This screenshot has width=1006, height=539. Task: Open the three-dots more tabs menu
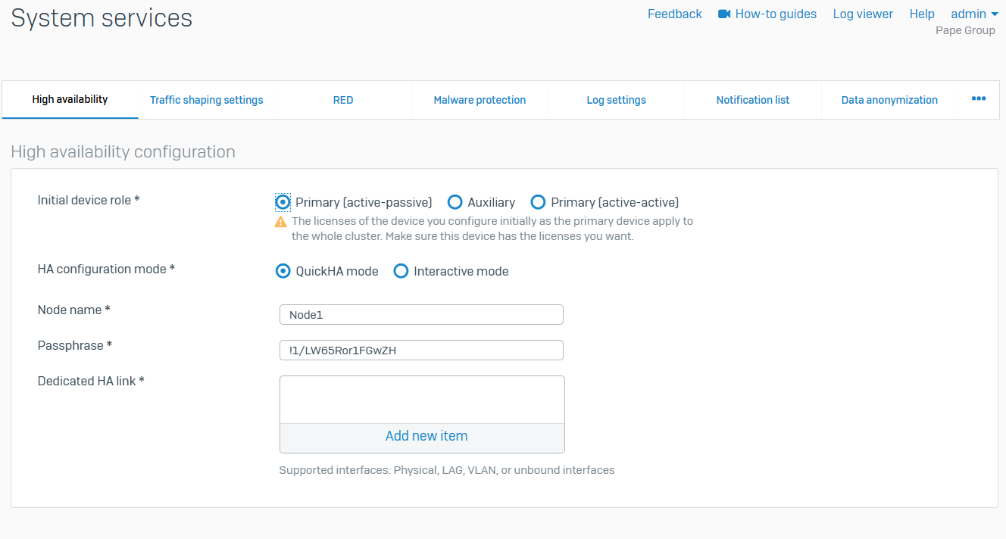[x=979, y=99]
